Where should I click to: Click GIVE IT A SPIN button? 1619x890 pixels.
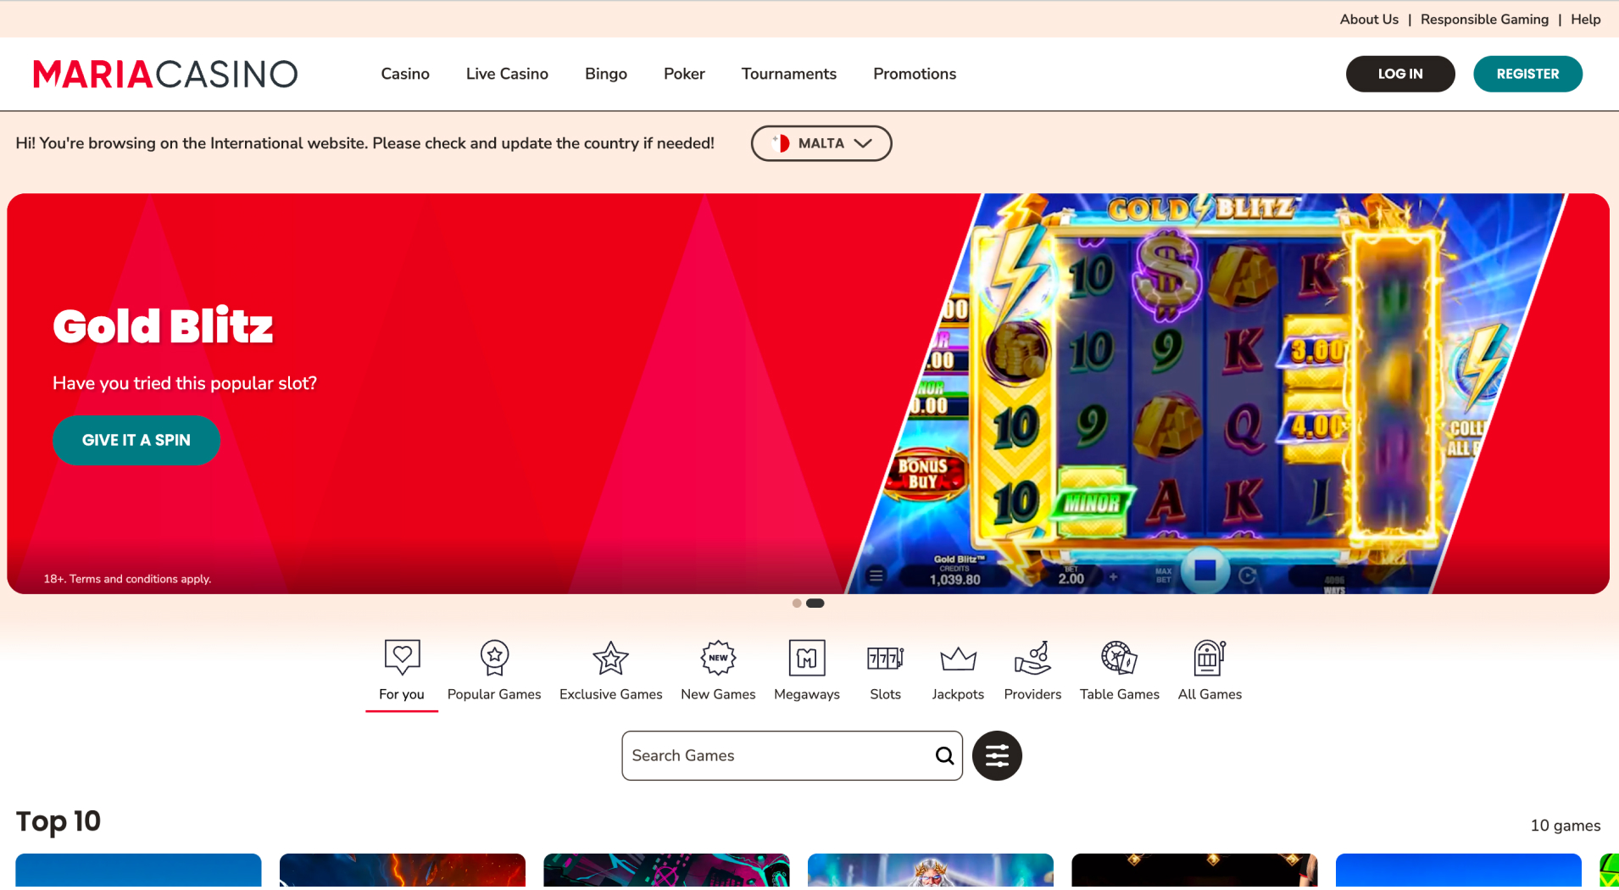click(136, 440)
